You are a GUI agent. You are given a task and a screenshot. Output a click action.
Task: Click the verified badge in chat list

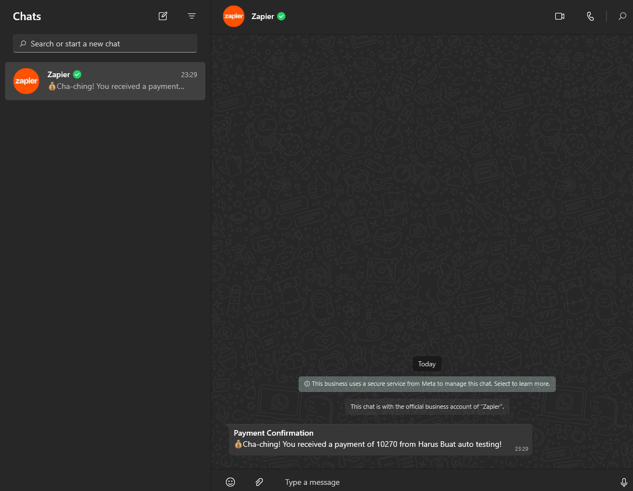77,74
